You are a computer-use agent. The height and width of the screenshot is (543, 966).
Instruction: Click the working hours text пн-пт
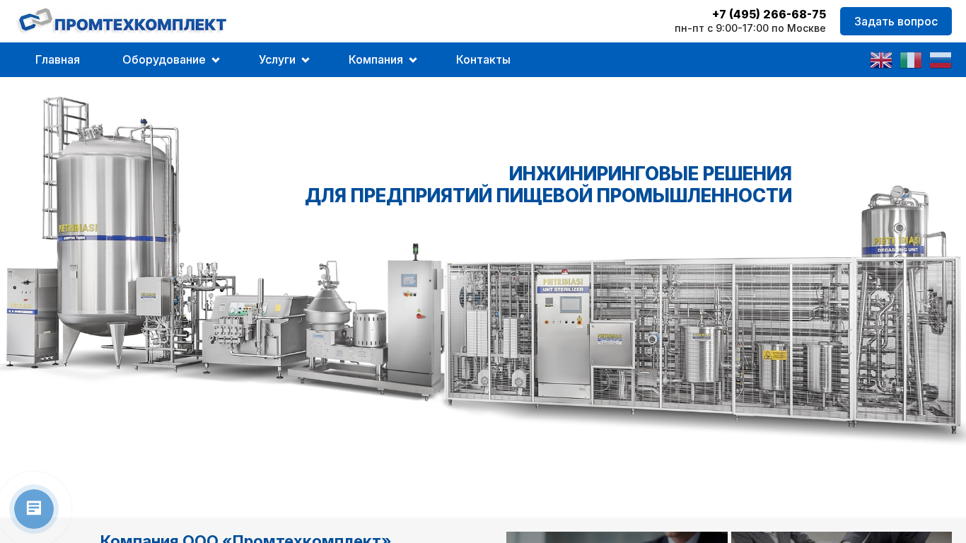point(750,28)
